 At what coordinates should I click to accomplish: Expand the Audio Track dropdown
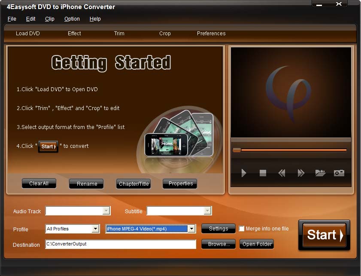click(x=106, y=211)
